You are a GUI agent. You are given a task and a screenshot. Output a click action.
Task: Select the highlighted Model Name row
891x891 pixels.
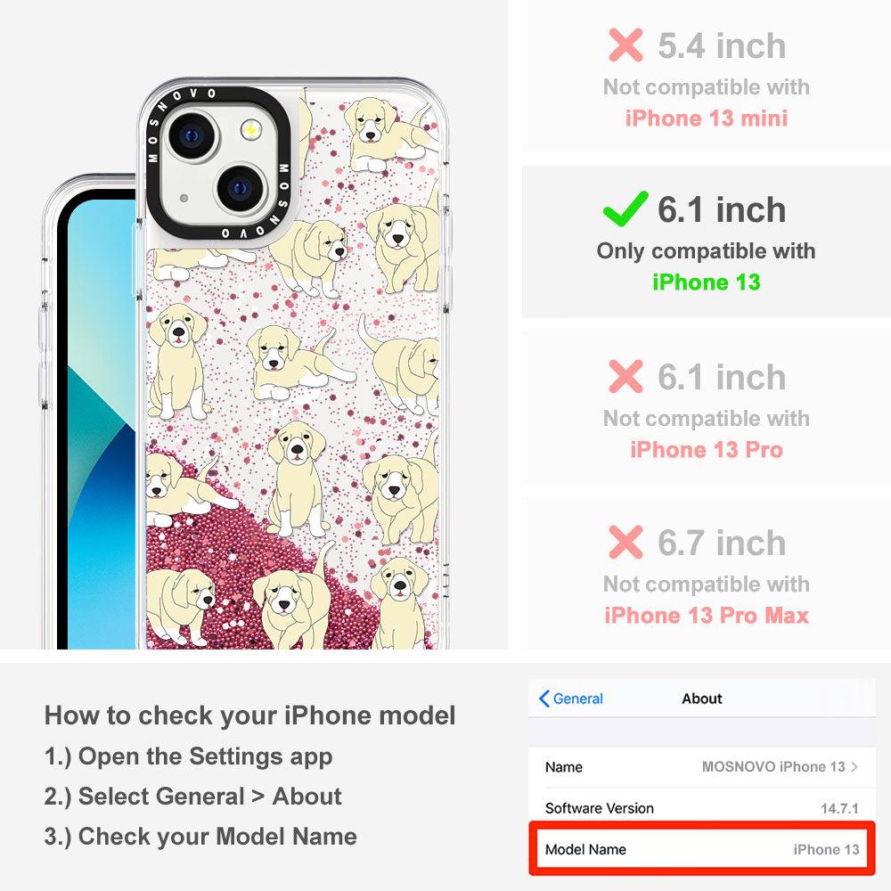click(x=702, y=849)
